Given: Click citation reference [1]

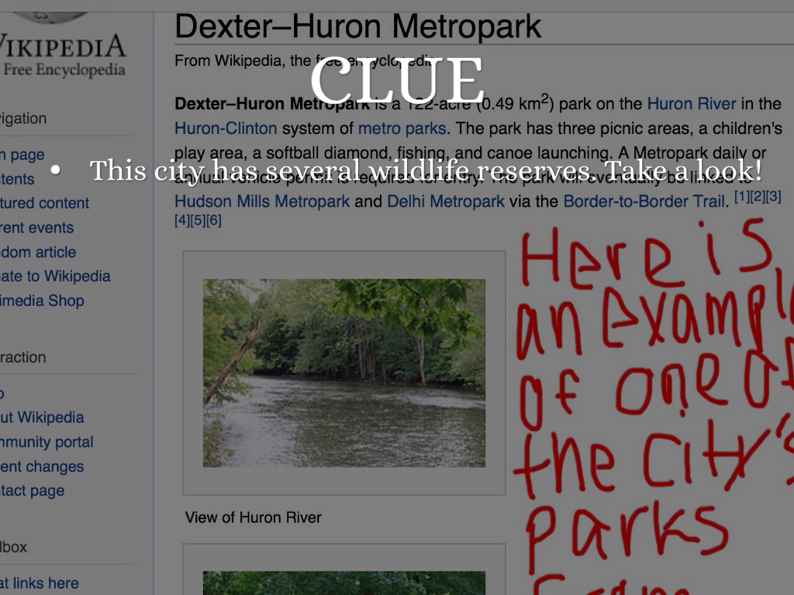Looking at the screenshot, I should point(741,196).
